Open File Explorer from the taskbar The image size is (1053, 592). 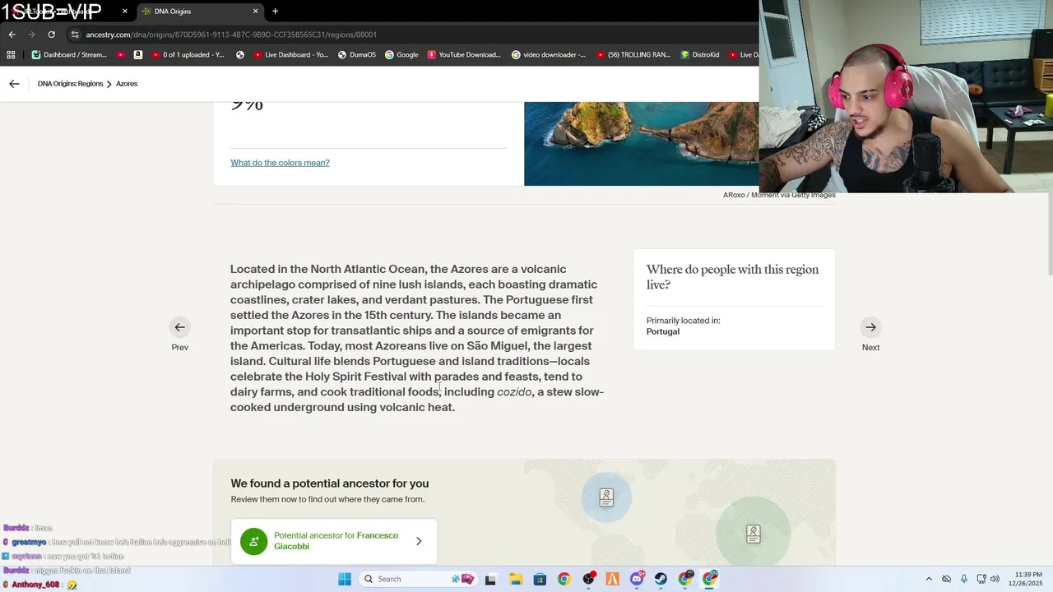515,579
